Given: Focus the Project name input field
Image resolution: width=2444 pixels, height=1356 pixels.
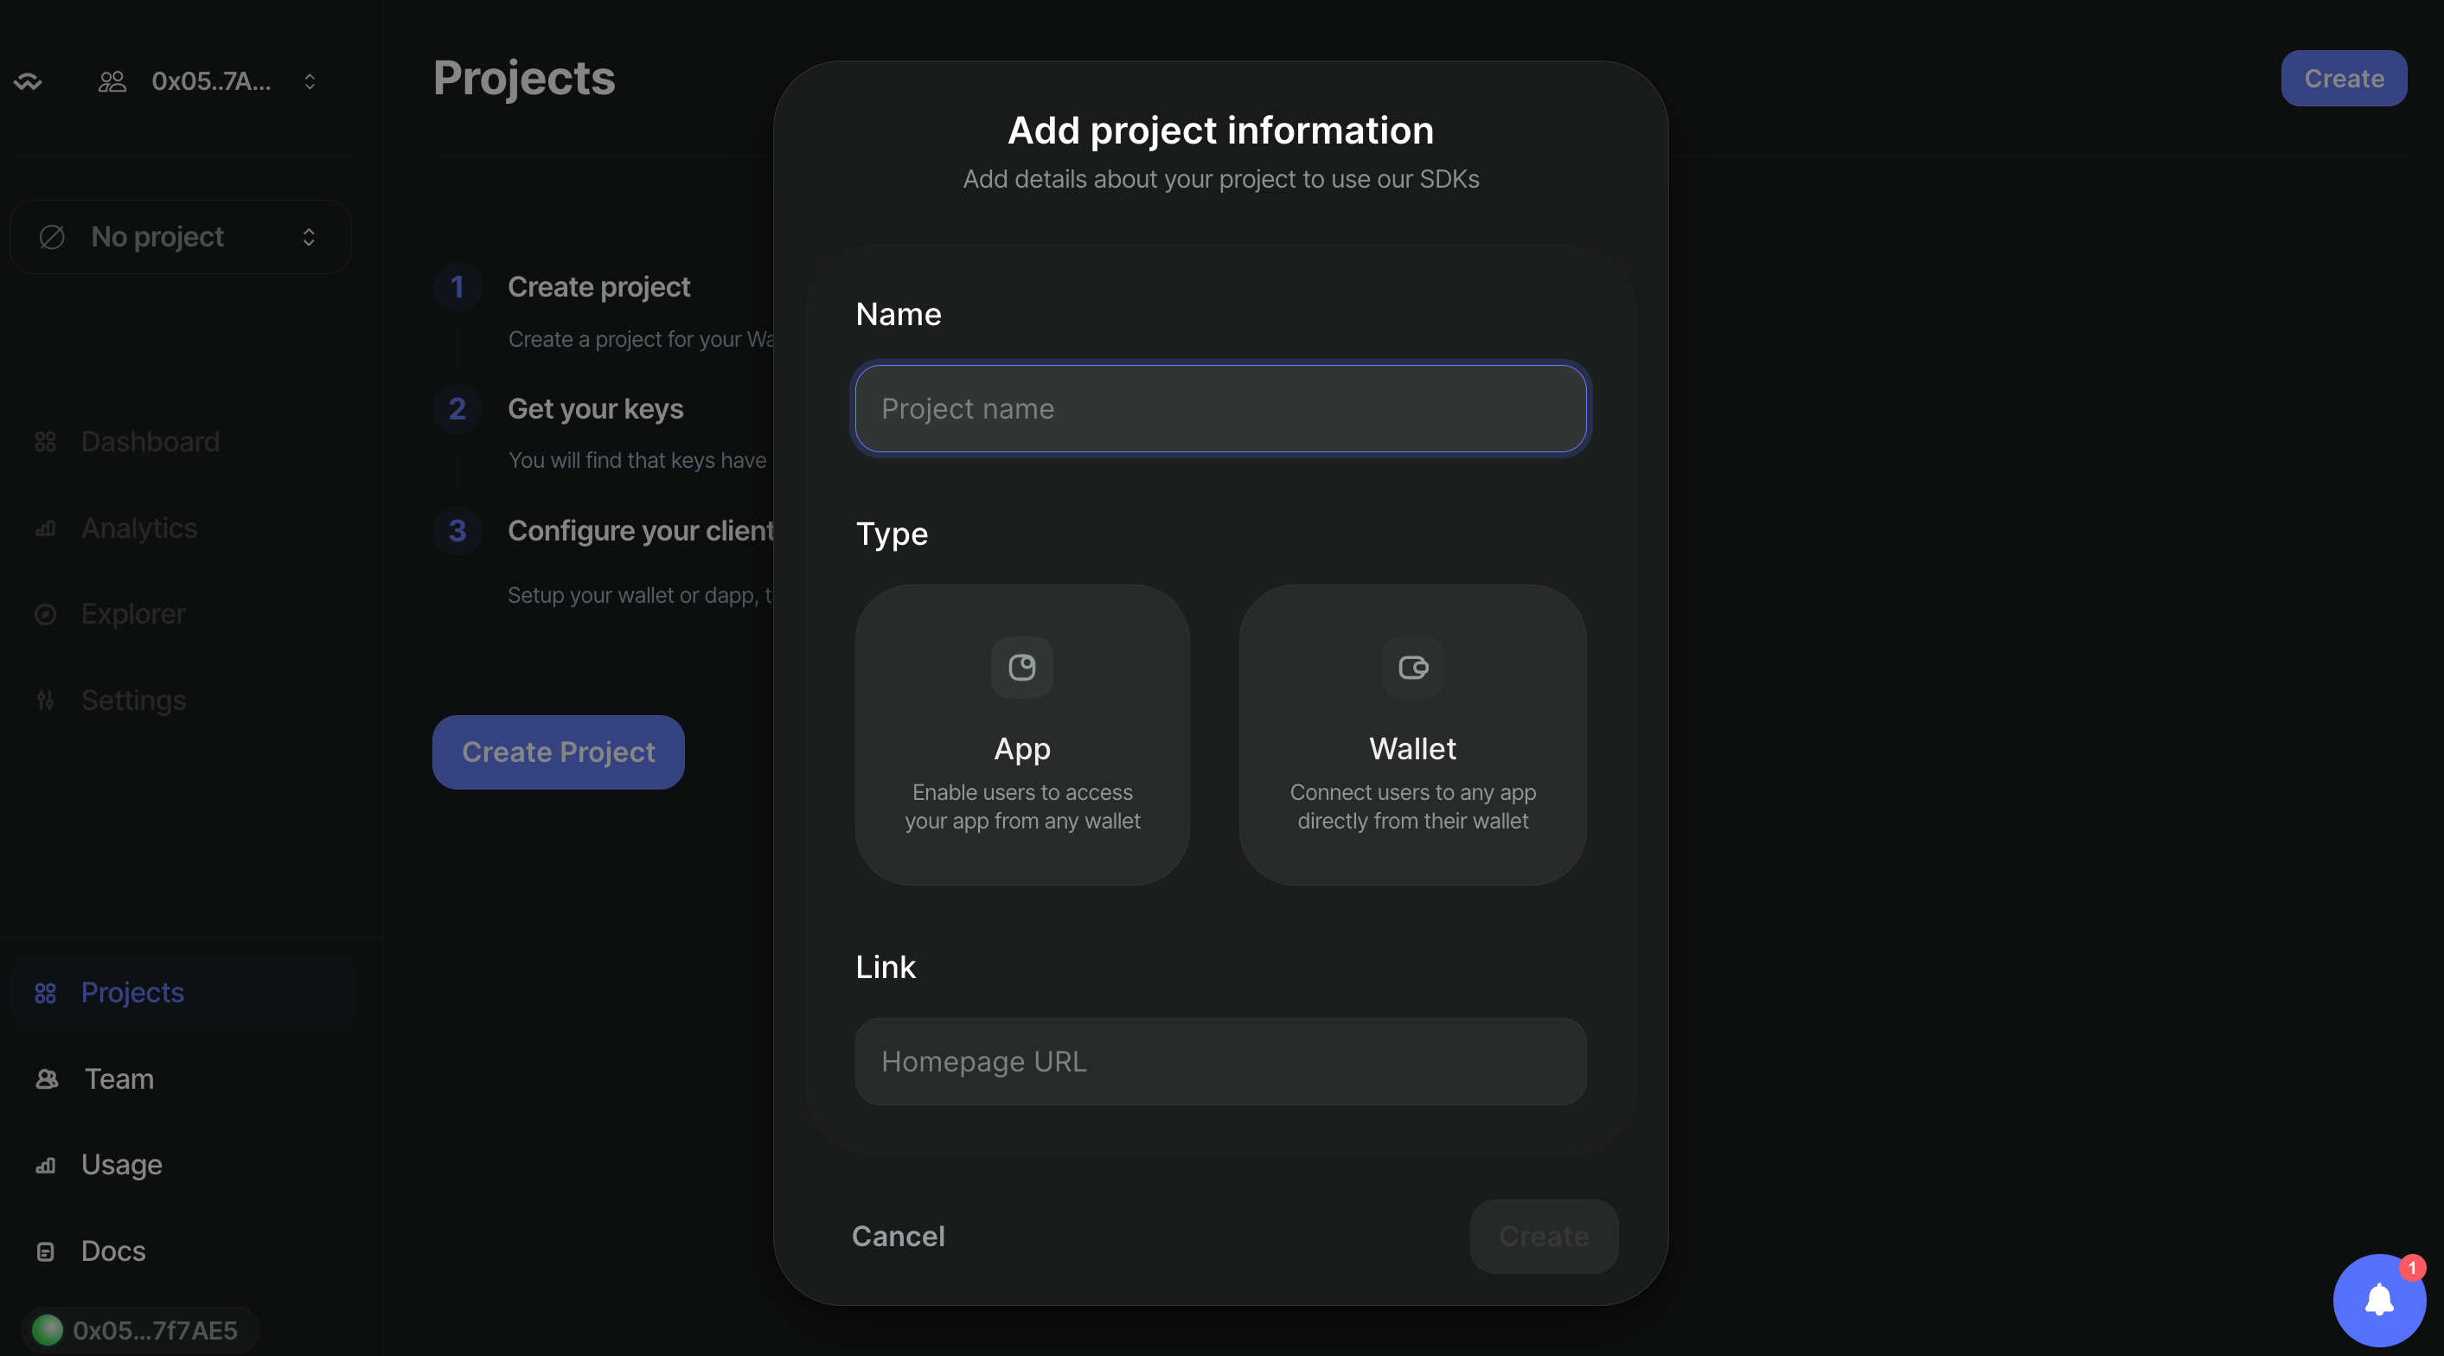Looking at the screenshot, I should (1220, 409).
